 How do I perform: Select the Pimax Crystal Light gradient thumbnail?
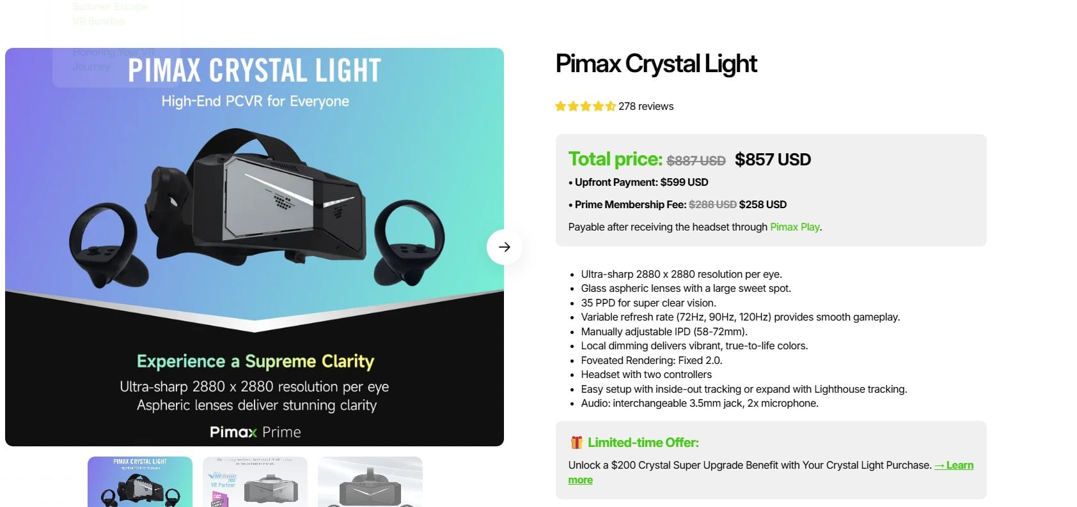click(x=140, y=481)
